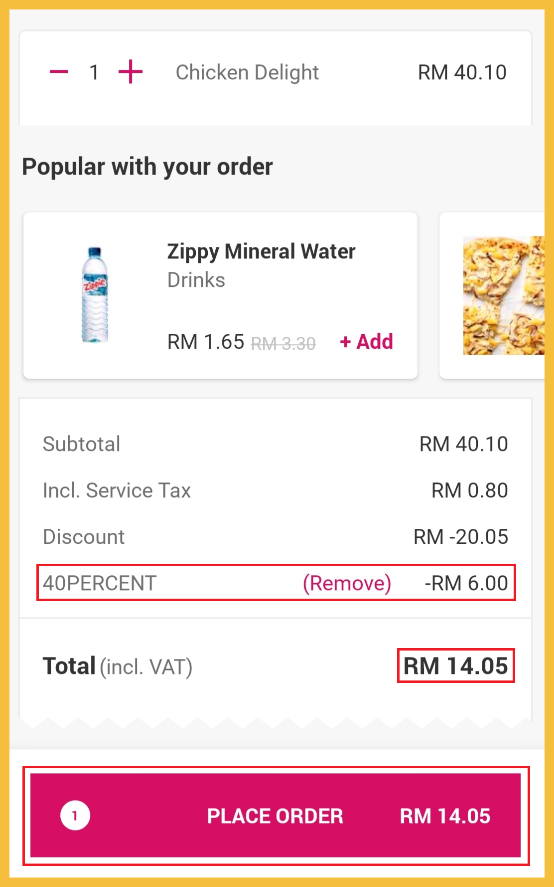The width and height of the screenshot is (554, 887).
Task: Tap the Incl. Service Tax label
Action: pos(117,490)
